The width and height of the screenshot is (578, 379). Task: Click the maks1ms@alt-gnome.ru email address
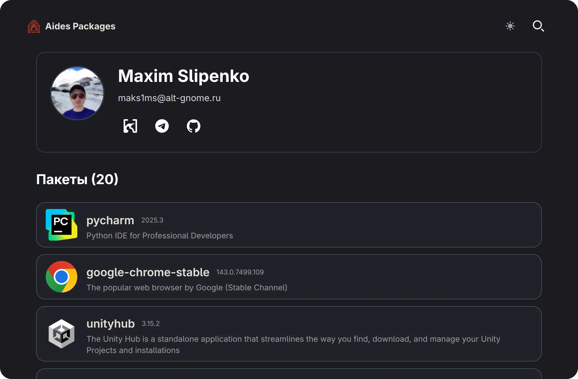(169, 98)
